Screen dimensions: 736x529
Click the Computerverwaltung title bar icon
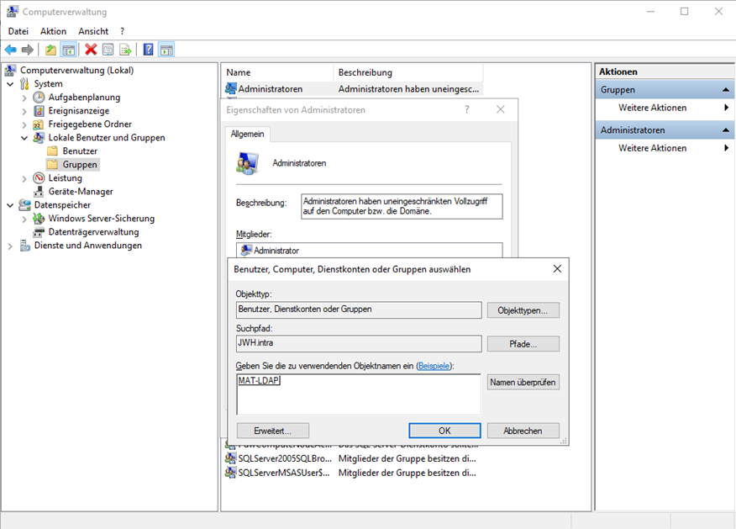(13, 11)
